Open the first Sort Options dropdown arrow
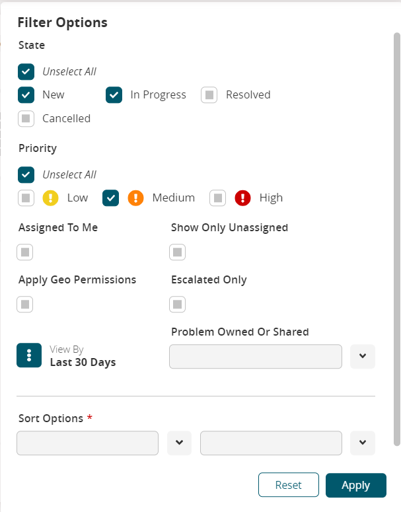 179,443
